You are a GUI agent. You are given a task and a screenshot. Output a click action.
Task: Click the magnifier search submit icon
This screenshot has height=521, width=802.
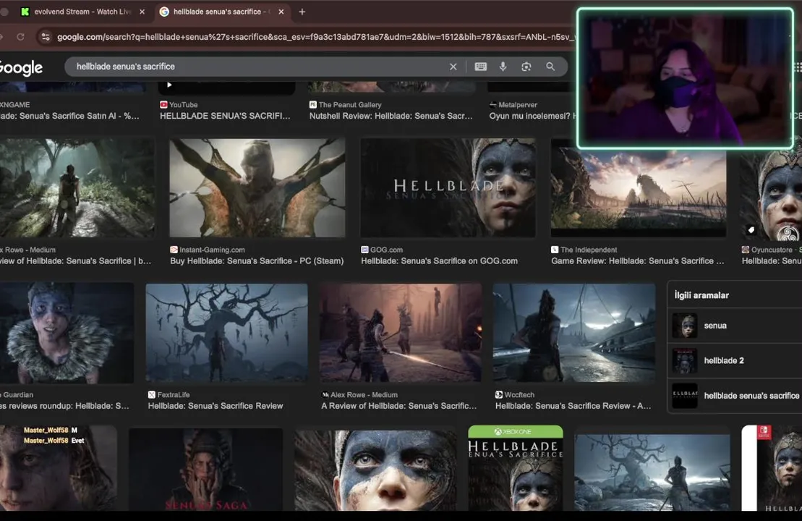[550, 67]
